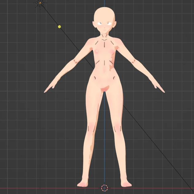This screenshot has height=194, width=194.
Task: Click the yellow light direction handle
Action: click(59, 27)
